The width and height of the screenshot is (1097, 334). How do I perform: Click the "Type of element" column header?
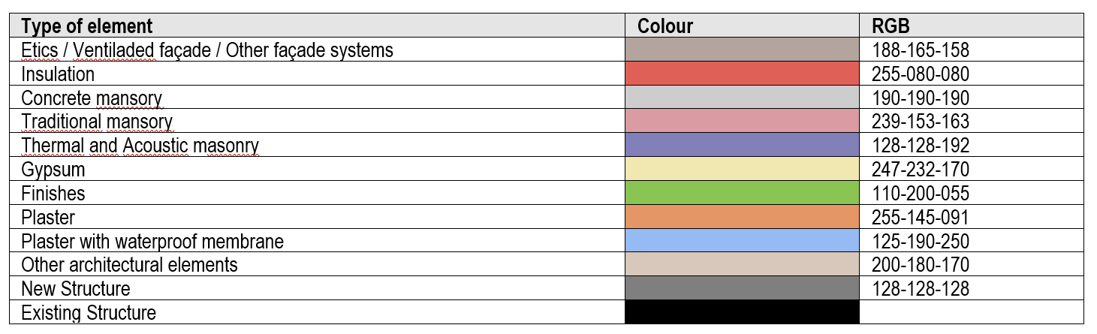(86, 26)
